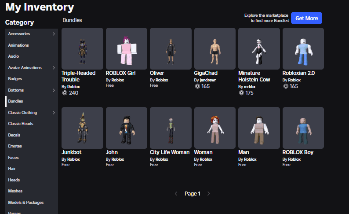The image size is (349, 214).
Task: Switch to the Badges category
Action: tap(15, 79)
